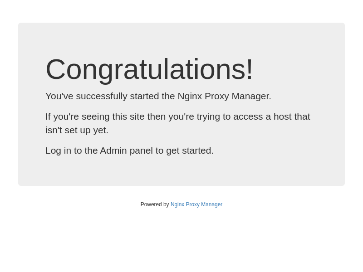Click the word "Nginx" in the footer link

[x=177, y=204]
